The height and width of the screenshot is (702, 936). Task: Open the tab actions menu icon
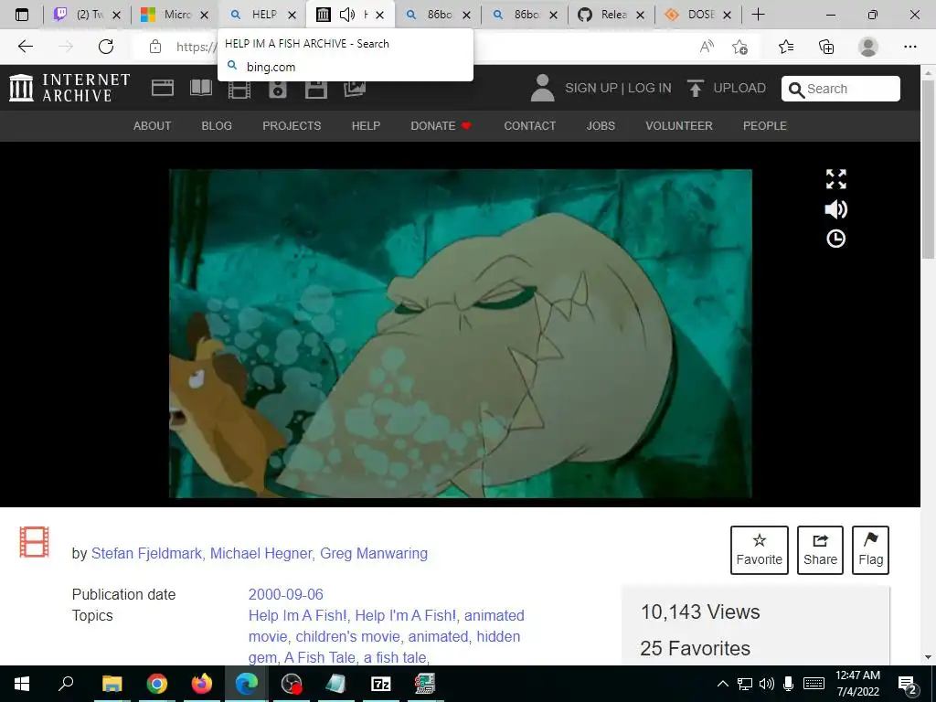click(22, 15)
